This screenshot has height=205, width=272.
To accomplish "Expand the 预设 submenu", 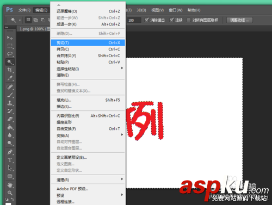I will (88, 195).
